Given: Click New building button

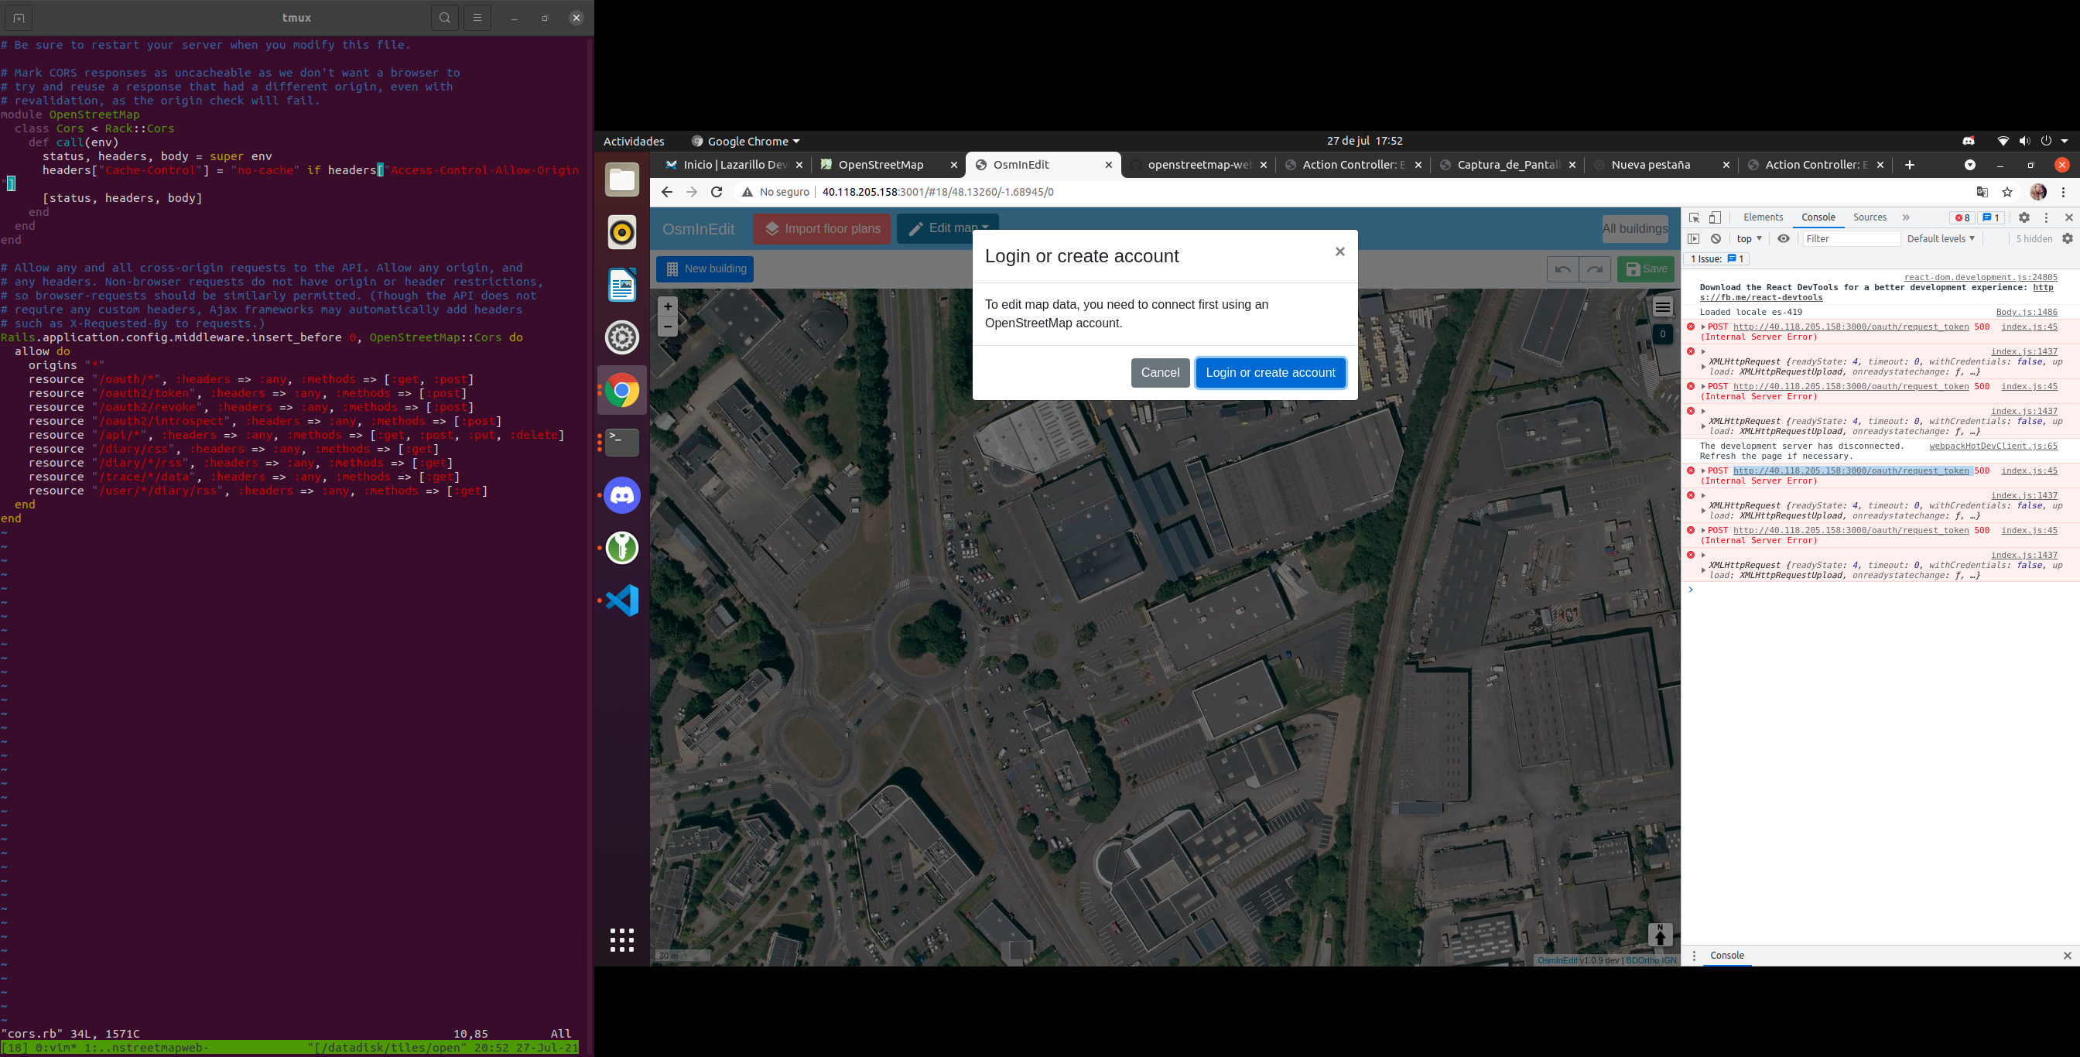Looking at the screenshot, I should (705, 269).
